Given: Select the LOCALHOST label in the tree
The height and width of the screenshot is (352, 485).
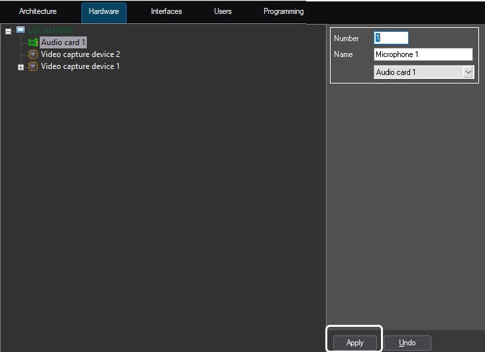Looking at the screenshot, I should click(x=50, y=30).
